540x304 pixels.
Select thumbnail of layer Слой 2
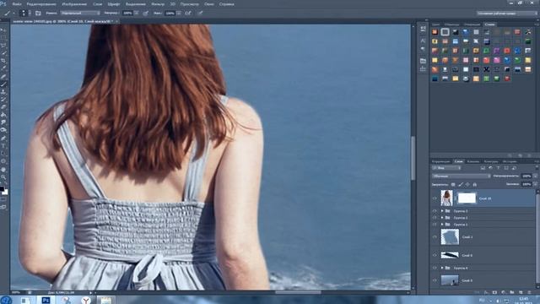click(450, 237)
